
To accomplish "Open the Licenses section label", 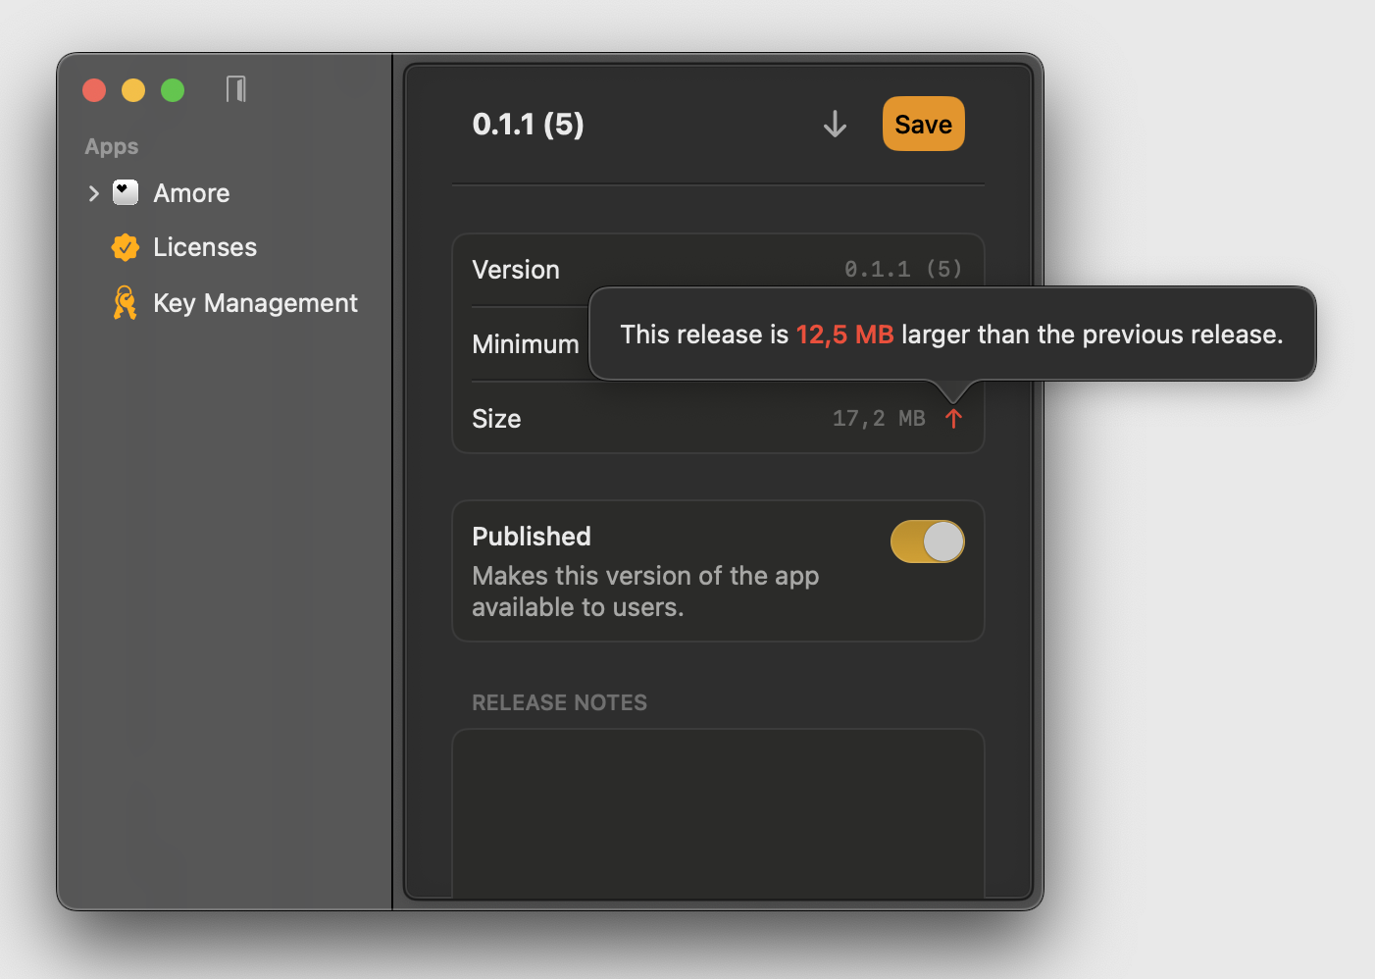I will click(x=204, y=247).
